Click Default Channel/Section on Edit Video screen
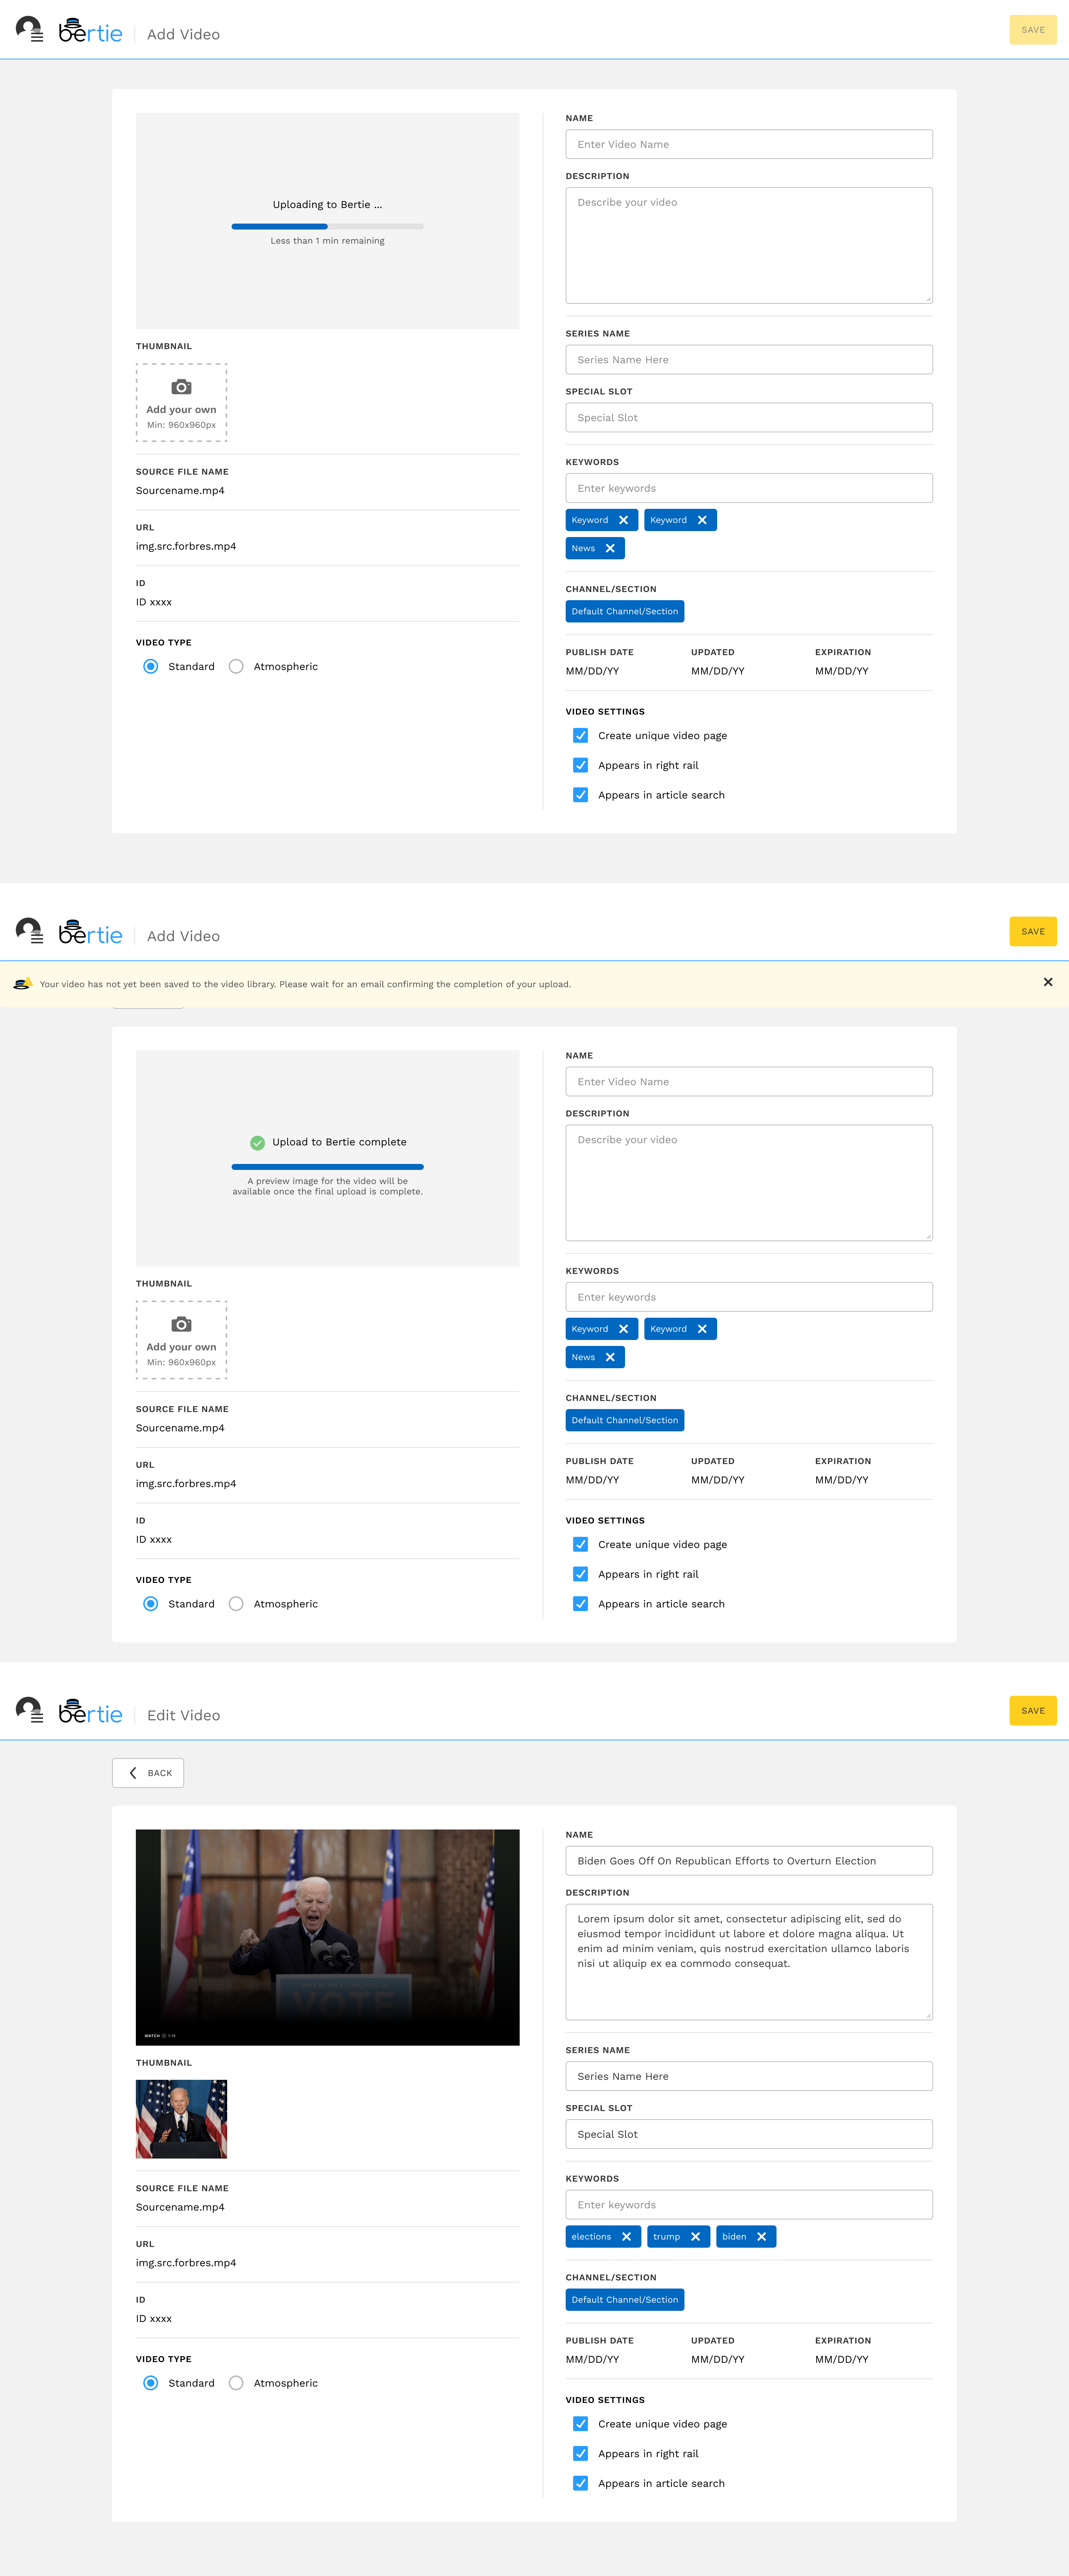 pyautogui.click(x=624, y=2300)
